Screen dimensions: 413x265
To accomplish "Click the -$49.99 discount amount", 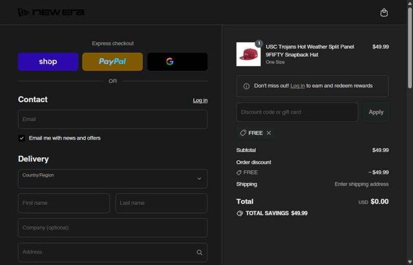I will click(x=379, y=173).
